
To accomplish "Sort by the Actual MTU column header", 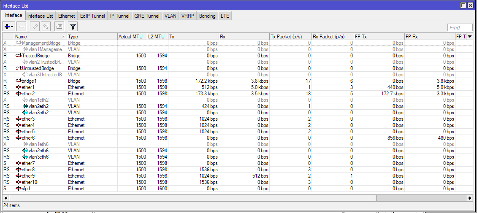I will tap(132, 37).
